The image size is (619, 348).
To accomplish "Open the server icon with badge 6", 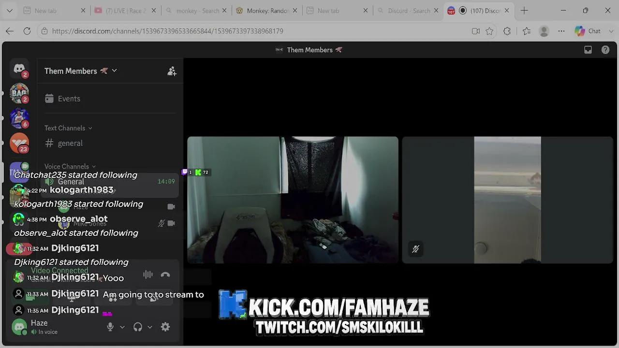I will tap(19, 118).
